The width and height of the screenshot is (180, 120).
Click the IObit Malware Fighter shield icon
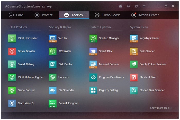point(12,77)
